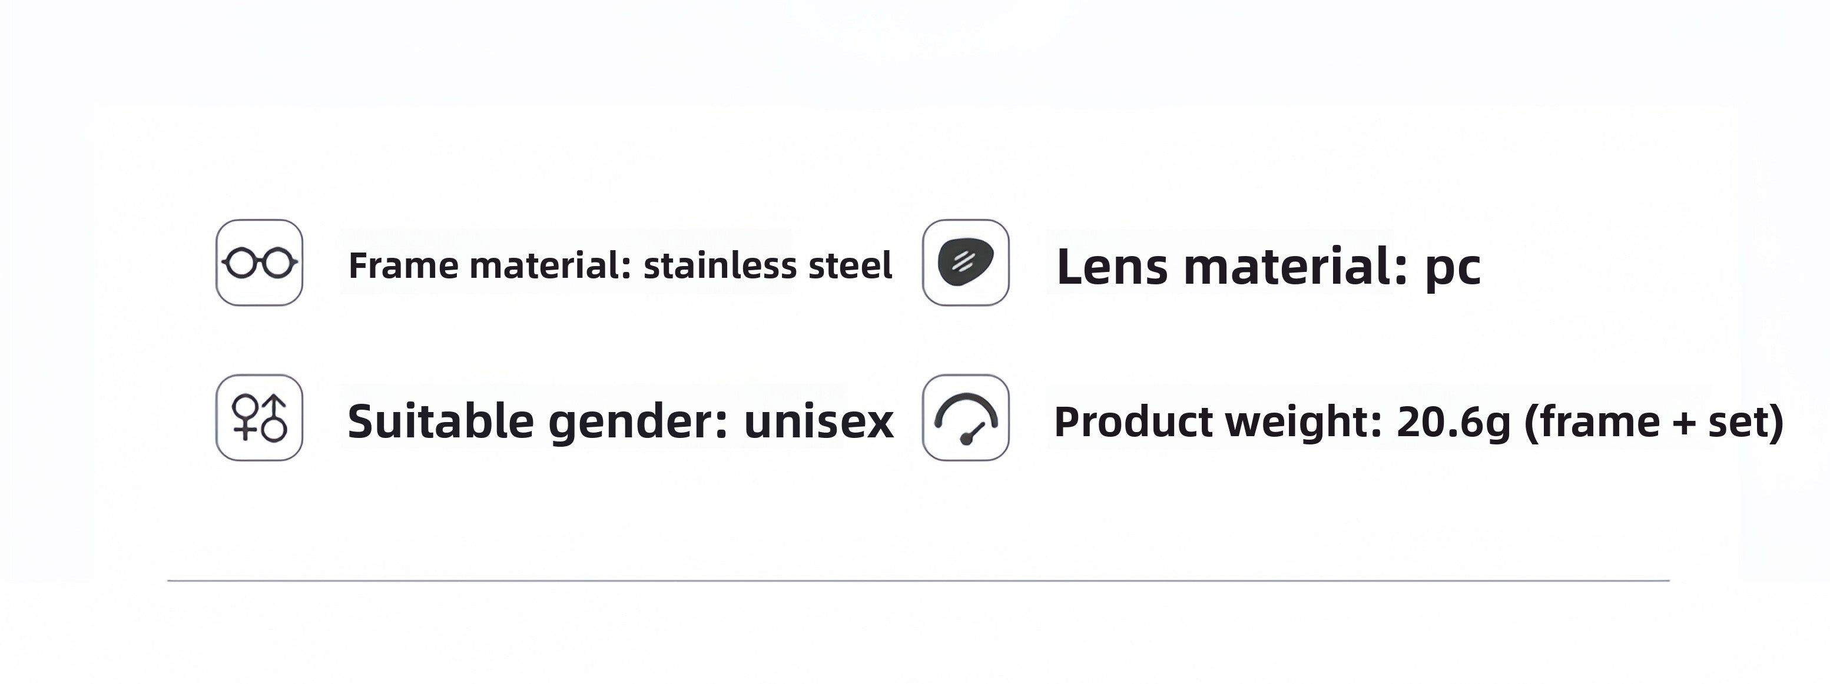Click the horizontal divider line below the specs
Viewport: 1830px width, 684px height.
click(918, 580)
